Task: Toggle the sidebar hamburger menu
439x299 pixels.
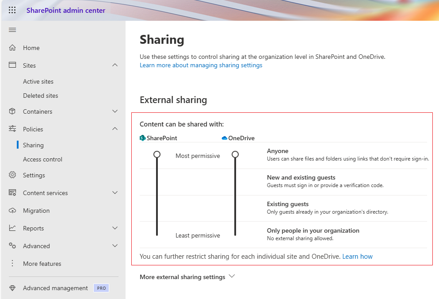Action: (12, 30)
